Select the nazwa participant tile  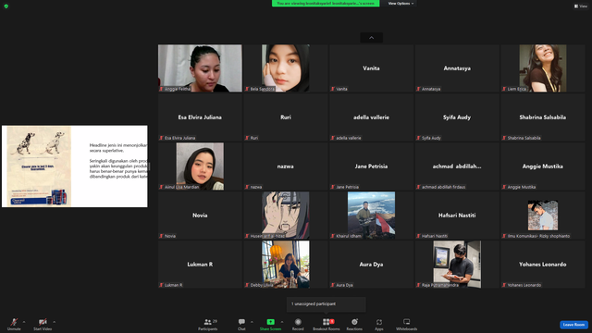point(286,166)
